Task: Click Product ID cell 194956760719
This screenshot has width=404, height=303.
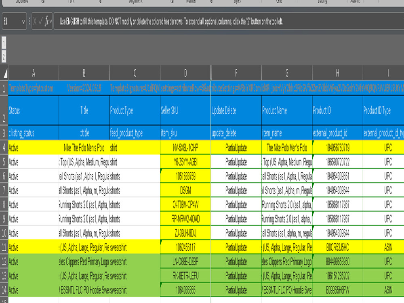Action: tap(337, 147)
